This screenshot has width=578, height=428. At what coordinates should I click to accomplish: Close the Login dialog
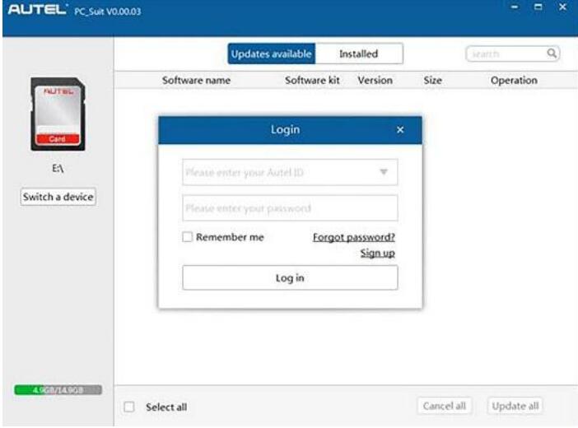point(400,130)
